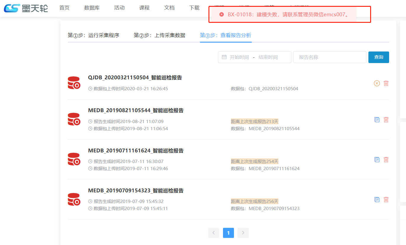
Task: View report document for MEDB_20190709154323
Action: (x=377, y=200)
